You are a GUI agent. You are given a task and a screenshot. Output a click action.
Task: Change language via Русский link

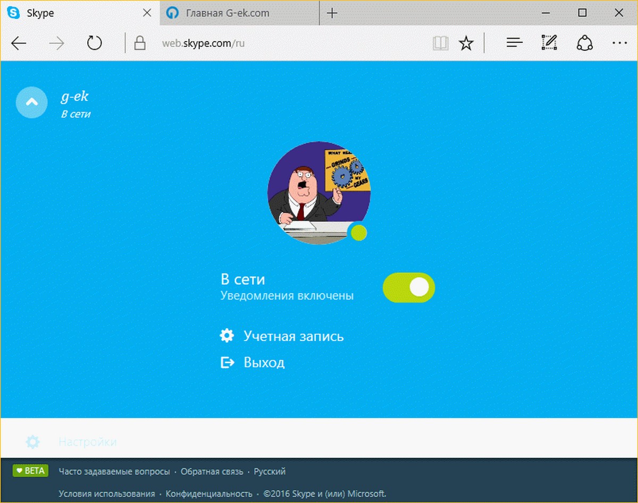(270, 472)
